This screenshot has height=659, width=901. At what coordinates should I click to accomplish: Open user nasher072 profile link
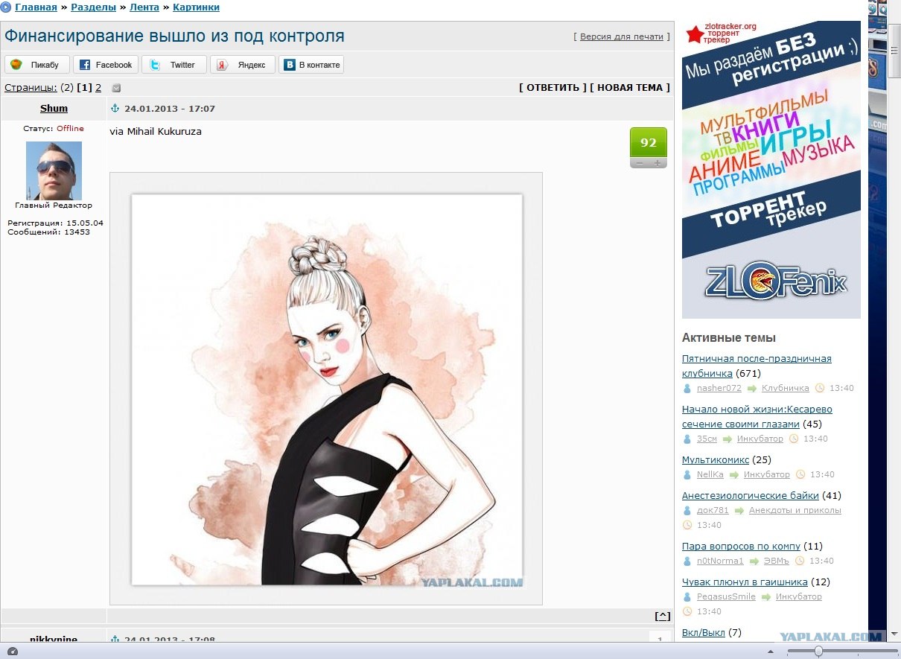coord(719,388)
